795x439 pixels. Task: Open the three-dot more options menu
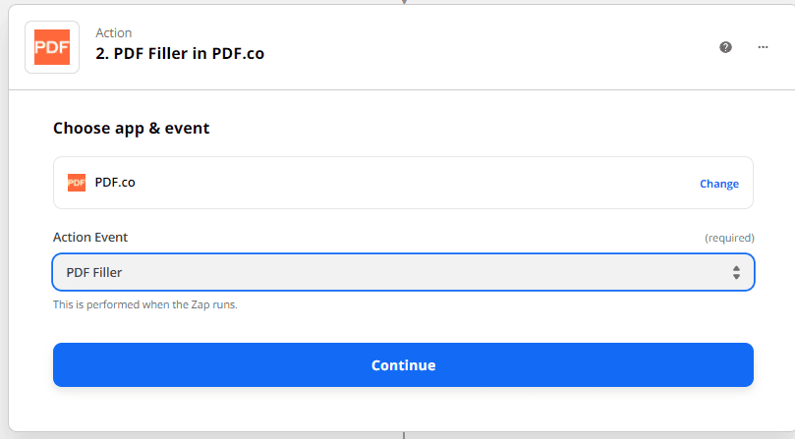coord(763,46)
